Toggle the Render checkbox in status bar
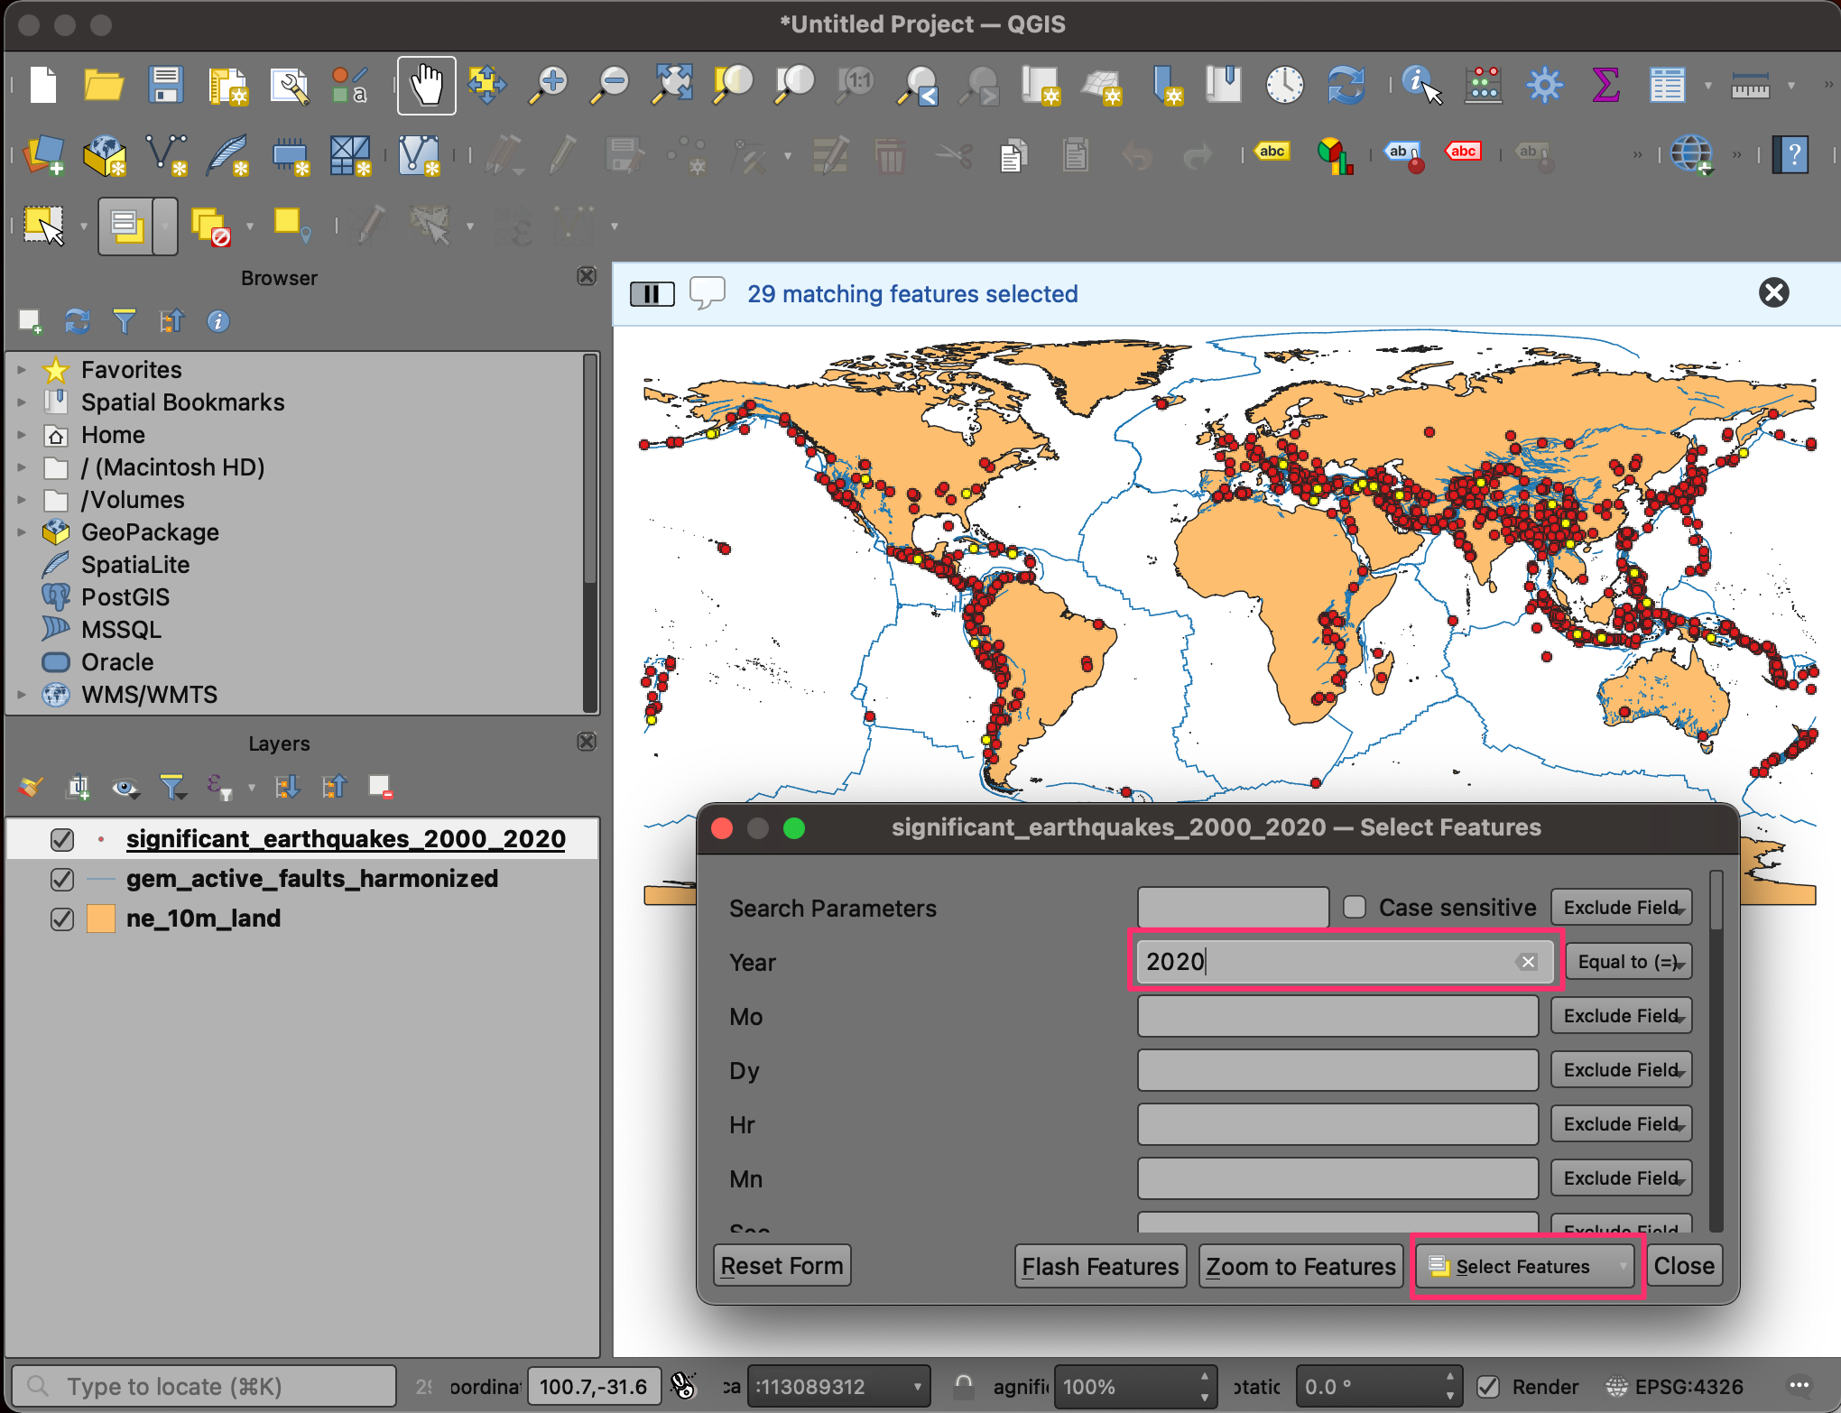1841x1413 pixels. click(x=1488, y=1386)
